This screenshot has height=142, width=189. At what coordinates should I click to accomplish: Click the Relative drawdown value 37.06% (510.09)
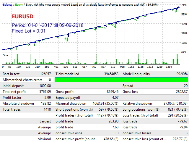click(175, 104)
